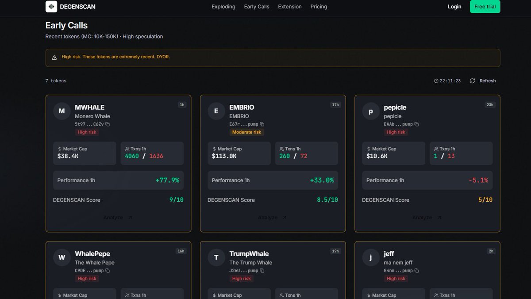This screenshot has height=299, width=531.
Task: Click the WhalePepe avatar circle W
Action: [x=62, y=257]
